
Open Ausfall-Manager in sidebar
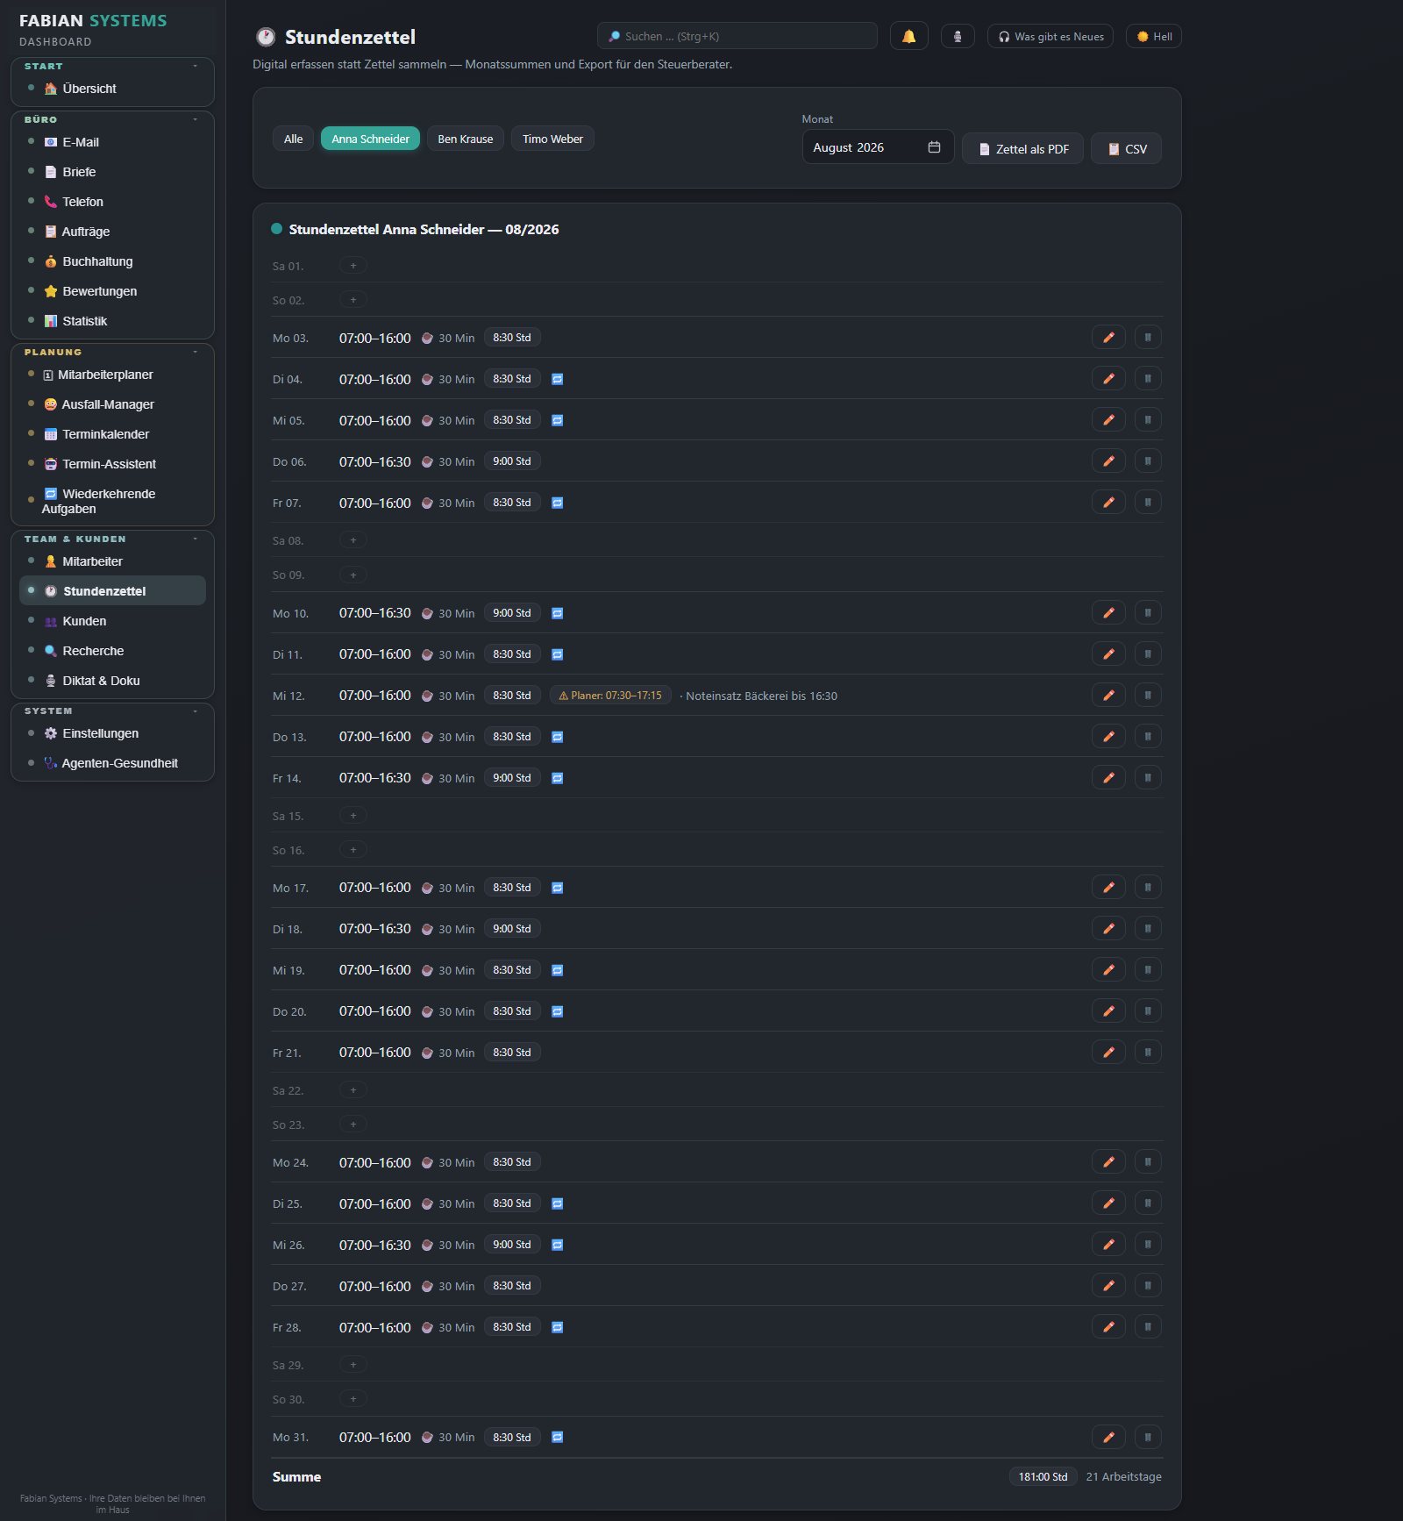(112, 404)
